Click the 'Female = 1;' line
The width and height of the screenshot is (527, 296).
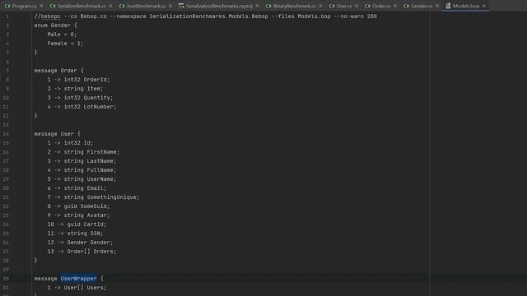(65, 44)
